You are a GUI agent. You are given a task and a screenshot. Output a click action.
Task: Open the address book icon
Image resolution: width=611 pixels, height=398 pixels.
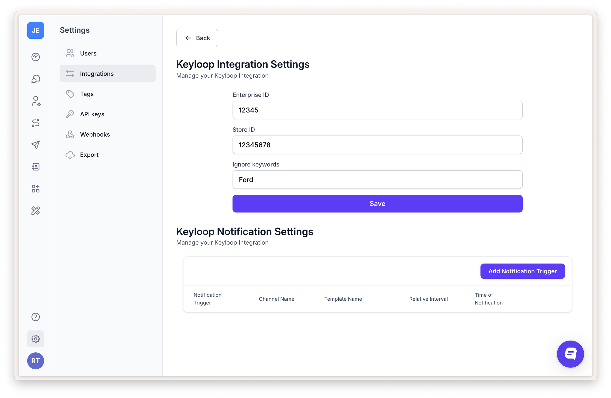tap(35, 166)
